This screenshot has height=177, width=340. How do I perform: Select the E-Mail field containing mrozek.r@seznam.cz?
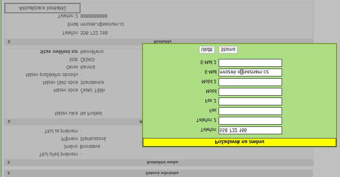click(x=250, y=72)
